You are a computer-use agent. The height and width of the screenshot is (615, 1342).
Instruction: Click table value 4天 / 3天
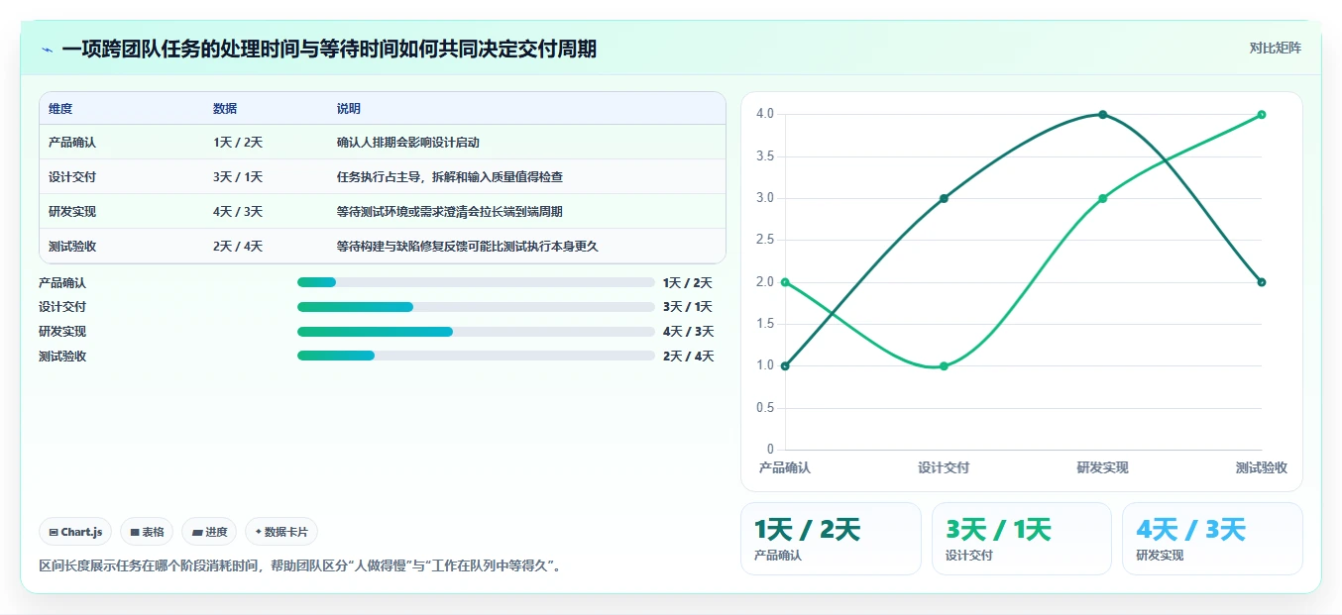click(x=238, y=212)
